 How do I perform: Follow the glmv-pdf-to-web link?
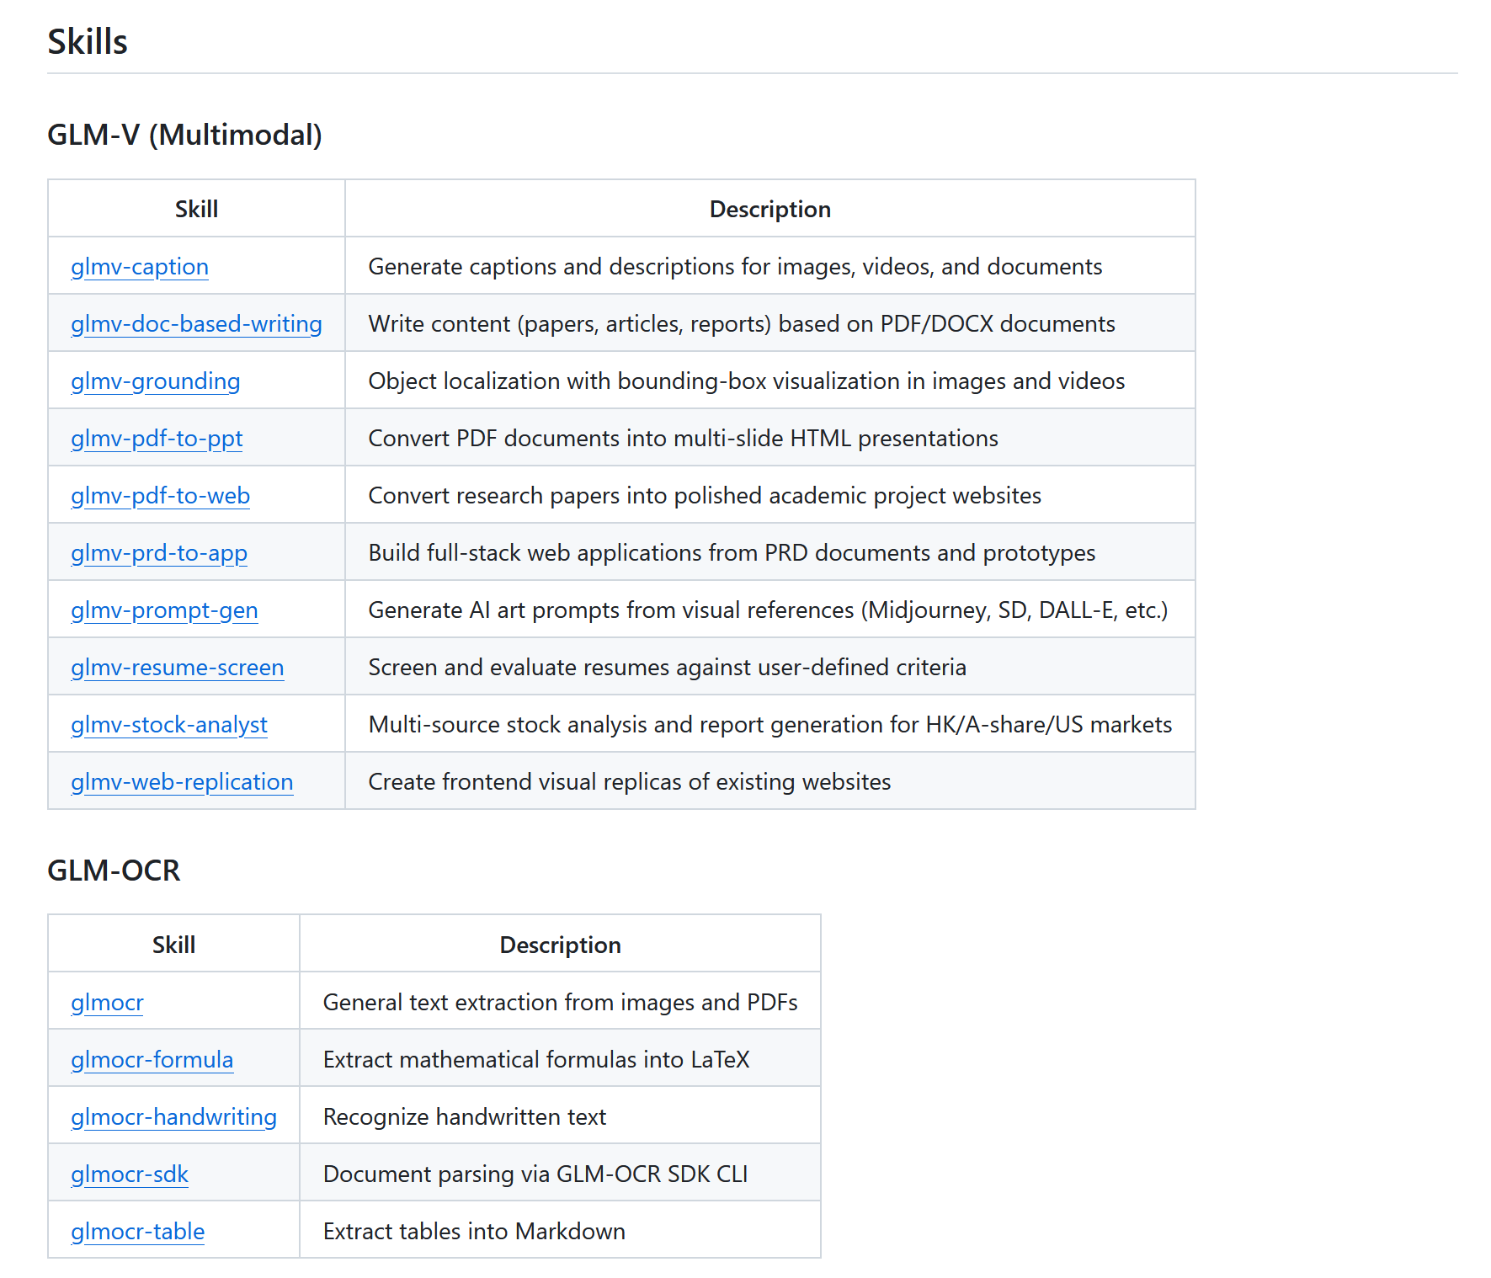pos(160,496)
